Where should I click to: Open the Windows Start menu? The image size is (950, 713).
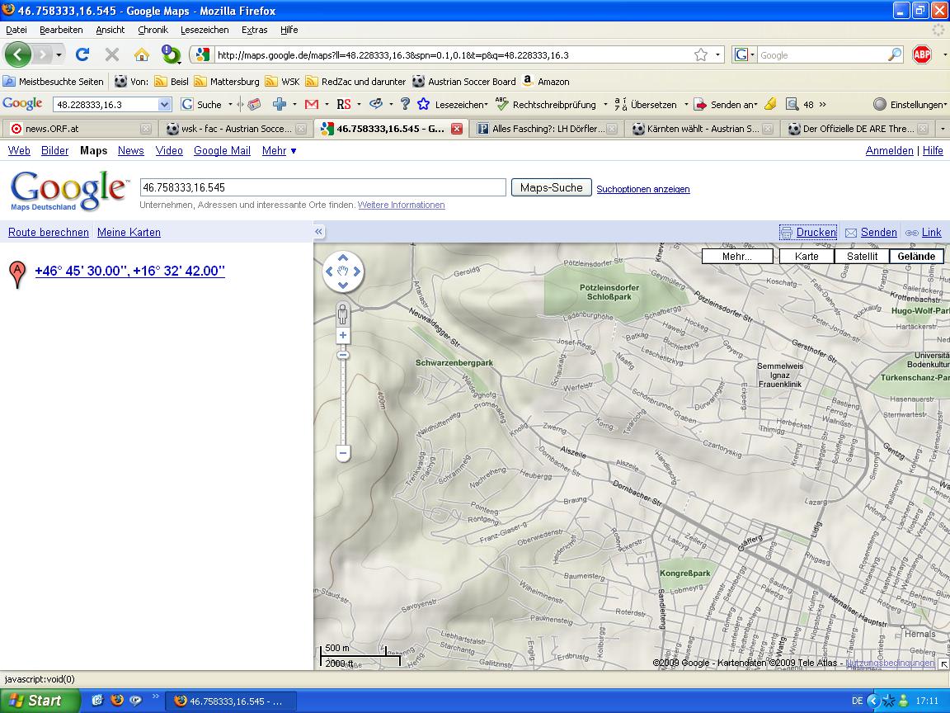pos(40,701)
